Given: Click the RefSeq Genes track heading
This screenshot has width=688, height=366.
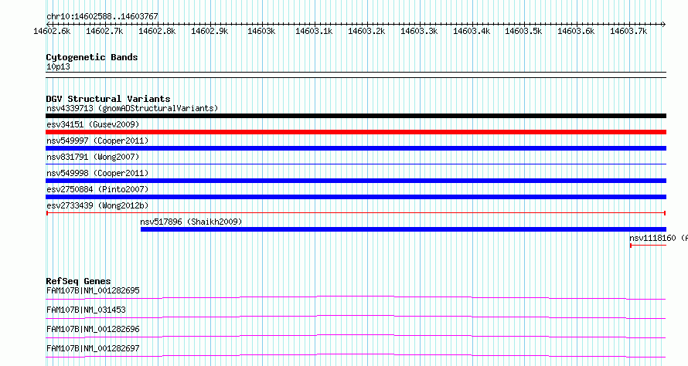Looking at the screenshot, I should click(x=78, y=281).
